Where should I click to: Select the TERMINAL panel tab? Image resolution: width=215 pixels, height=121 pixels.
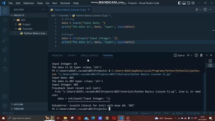coord(108,55)
